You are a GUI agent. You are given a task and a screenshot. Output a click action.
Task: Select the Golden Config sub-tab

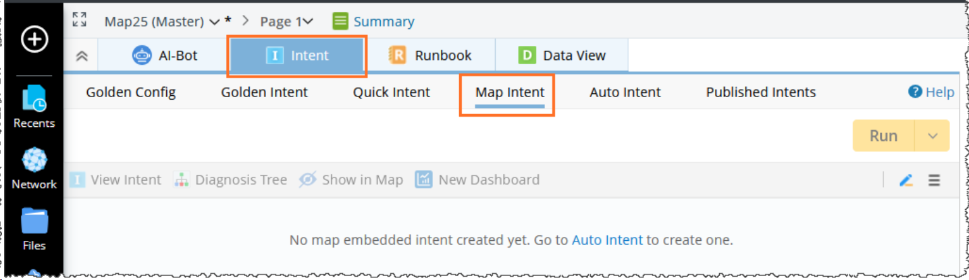click(131, 92)
